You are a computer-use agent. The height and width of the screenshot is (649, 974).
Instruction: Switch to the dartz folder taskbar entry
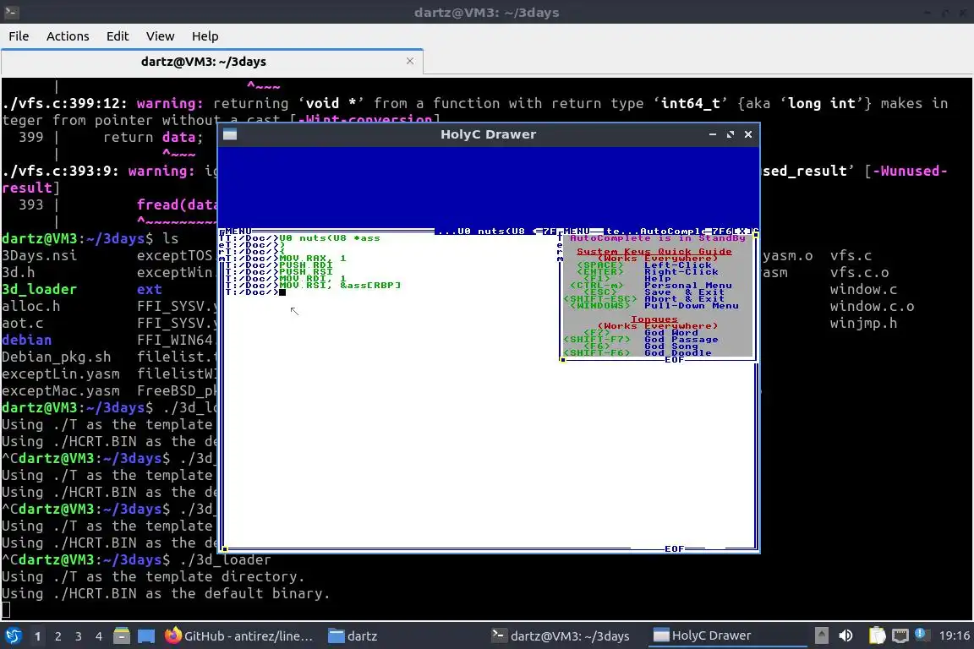click(353, 636)
